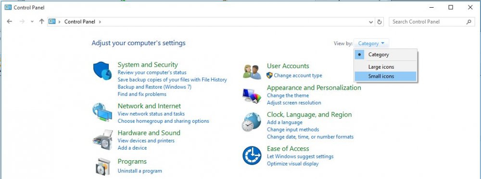Expand the View by Category dropdown
This screenshot has height=179, width=481.
pos(371,44)
